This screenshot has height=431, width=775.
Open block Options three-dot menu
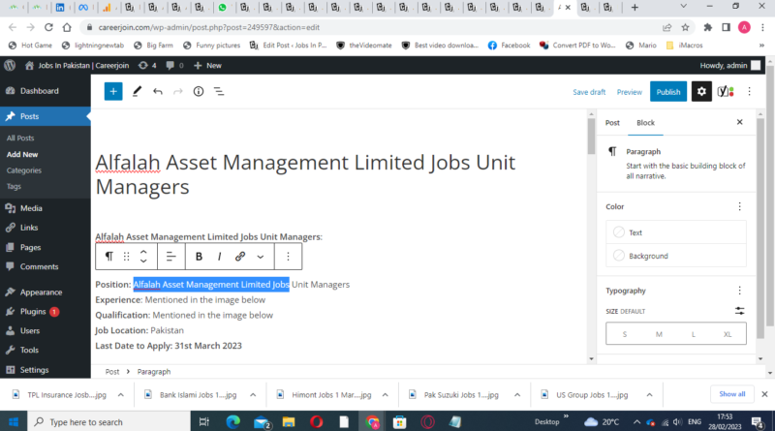tap(288, 257)
